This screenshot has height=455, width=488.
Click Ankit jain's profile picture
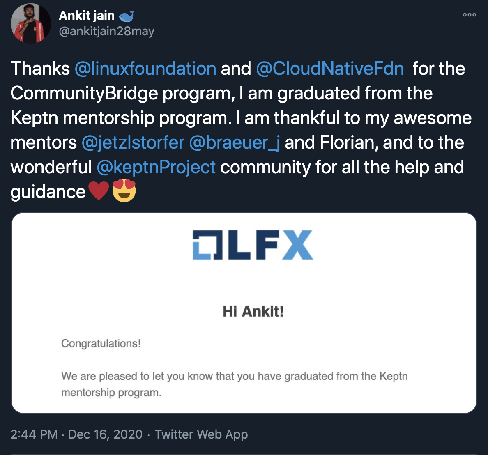coord(30,23)
